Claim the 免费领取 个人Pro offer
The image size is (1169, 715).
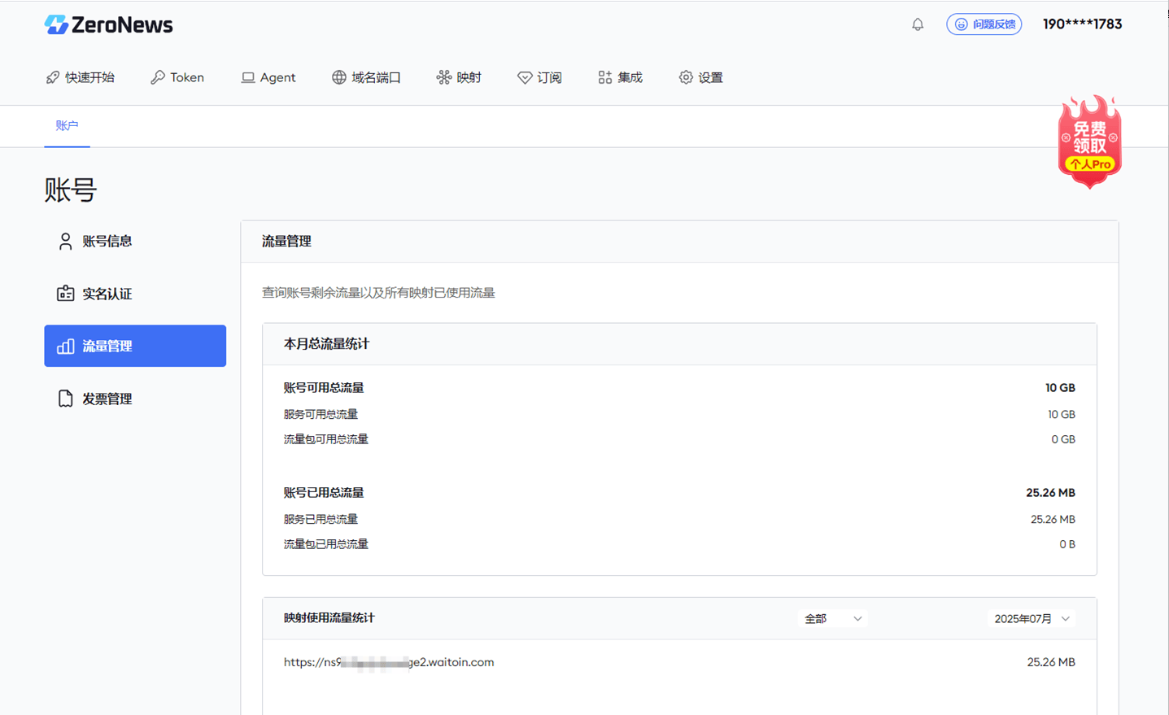coord(1090,141)
